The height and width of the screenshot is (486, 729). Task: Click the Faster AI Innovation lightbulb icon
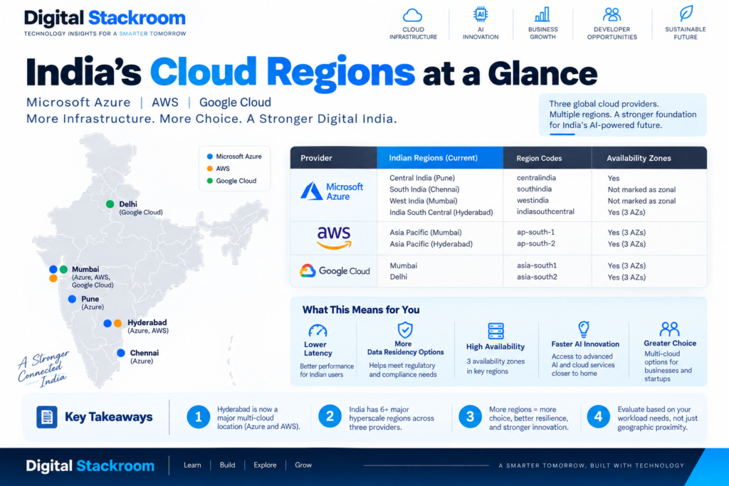coord(584,329)
